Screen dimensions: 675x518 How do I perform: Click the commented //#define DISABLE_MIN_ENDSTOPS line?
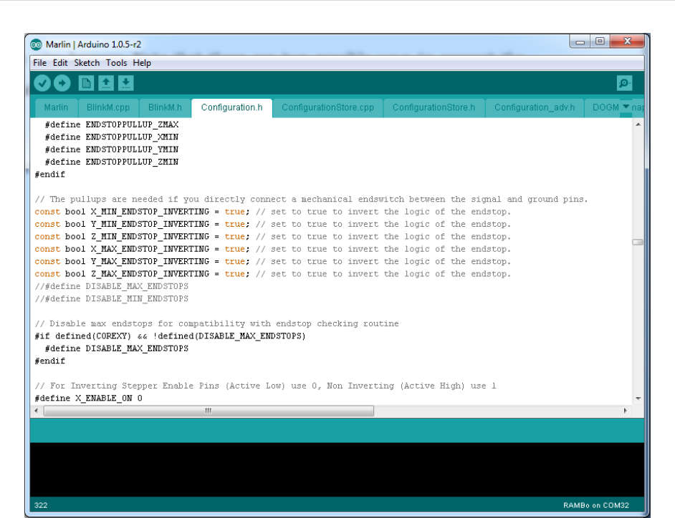coord(112,299)
